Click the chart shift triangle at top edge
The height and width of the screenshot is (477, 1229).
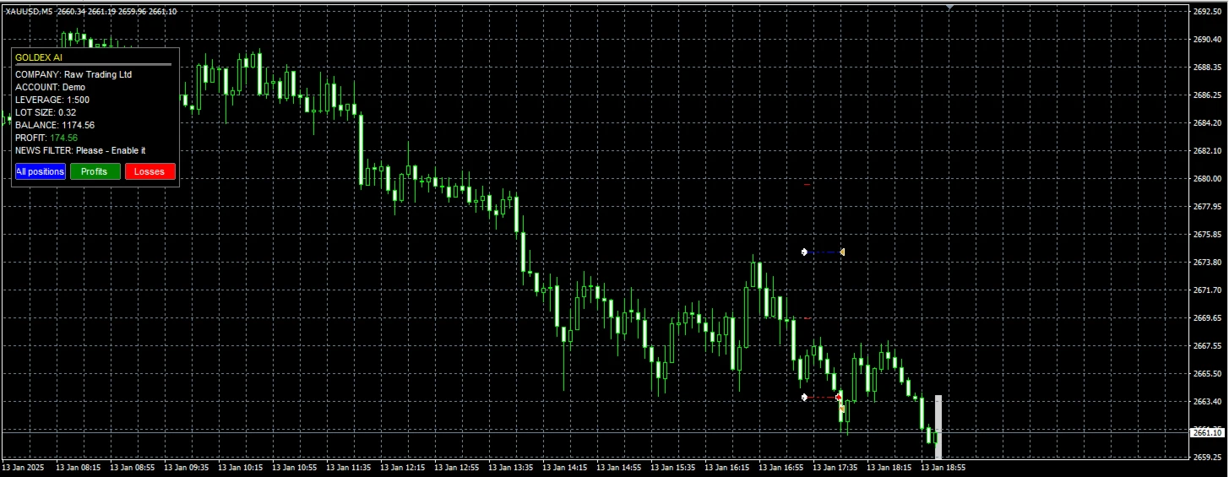(950, 7)
